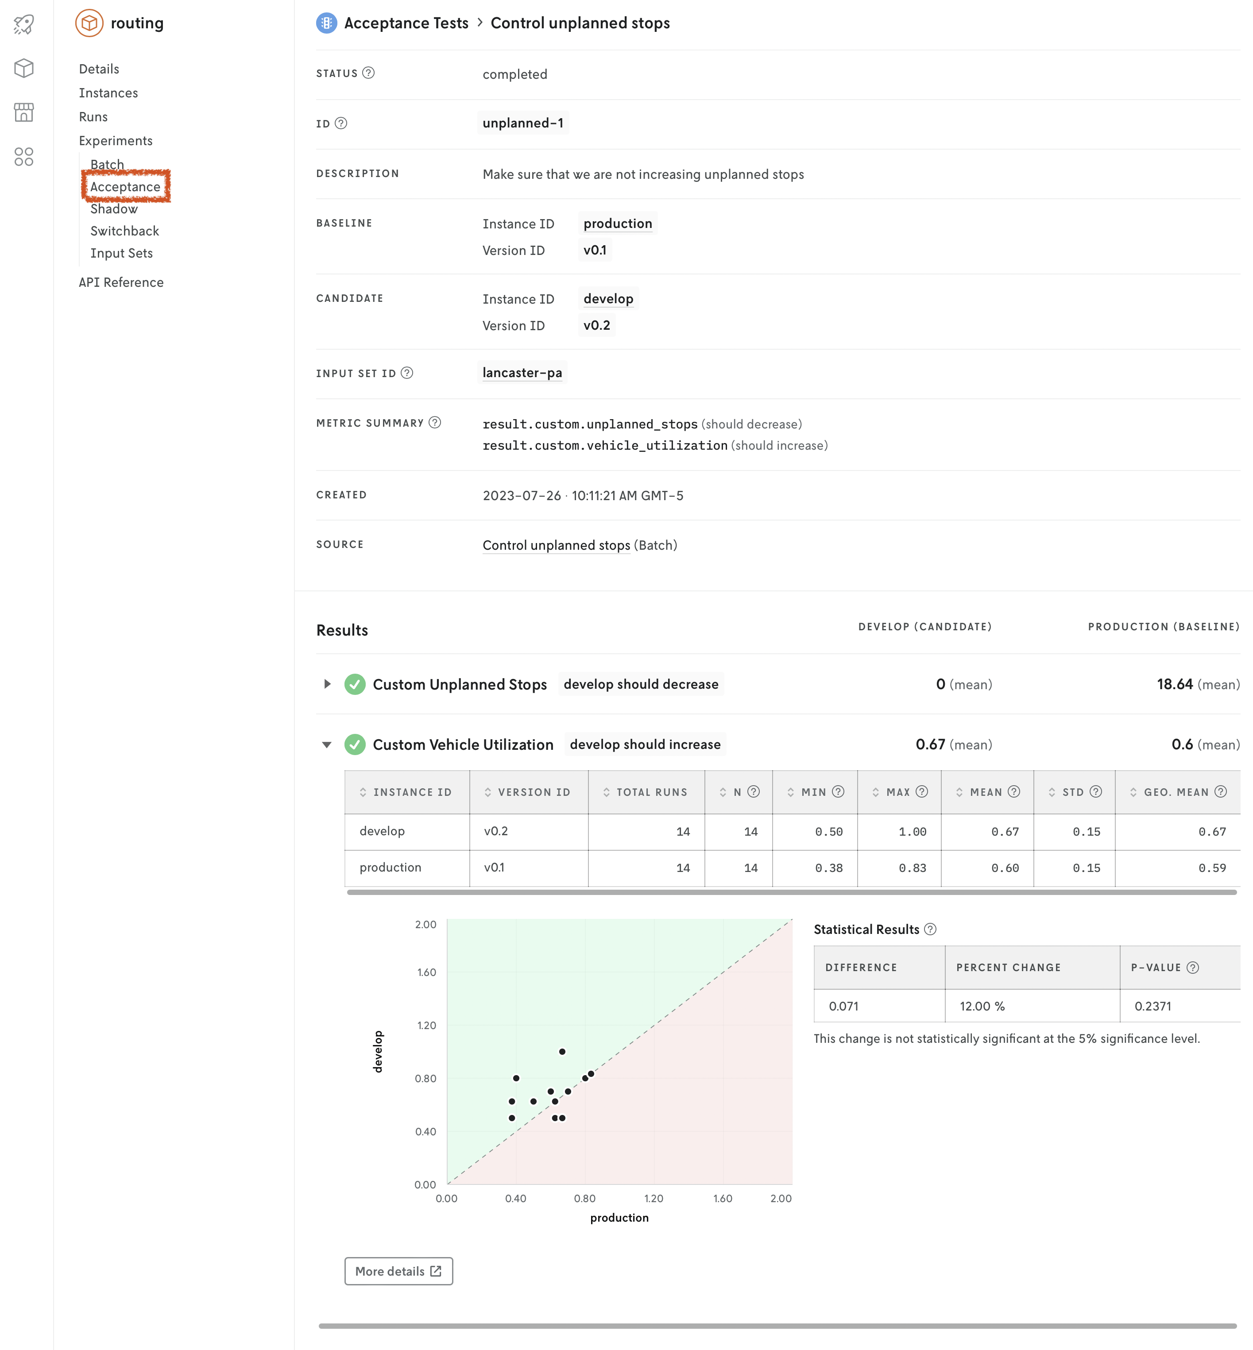The image size is (1253, 1350).
Task: Click table horizontal scrollbar under stats table
Action: coord(791,892)
